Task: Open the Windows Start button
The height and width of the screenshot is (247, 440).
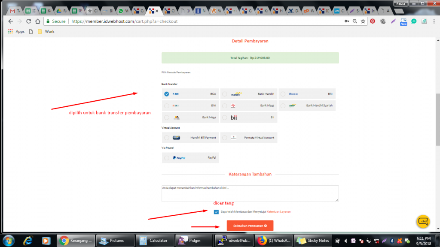Action: click(9, 241)
